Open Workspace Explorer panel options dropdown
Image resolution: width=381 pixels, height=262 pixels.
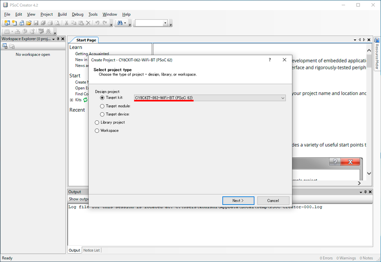53,39
